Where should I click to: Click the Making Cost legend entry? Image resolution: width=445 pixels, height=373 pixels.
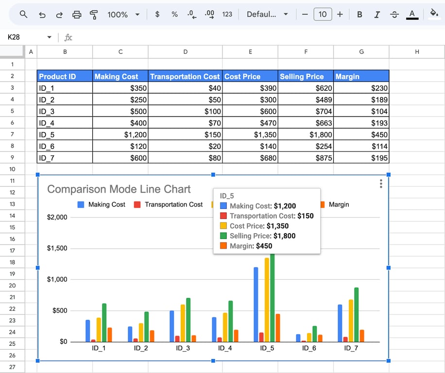[x=102, y=204]
